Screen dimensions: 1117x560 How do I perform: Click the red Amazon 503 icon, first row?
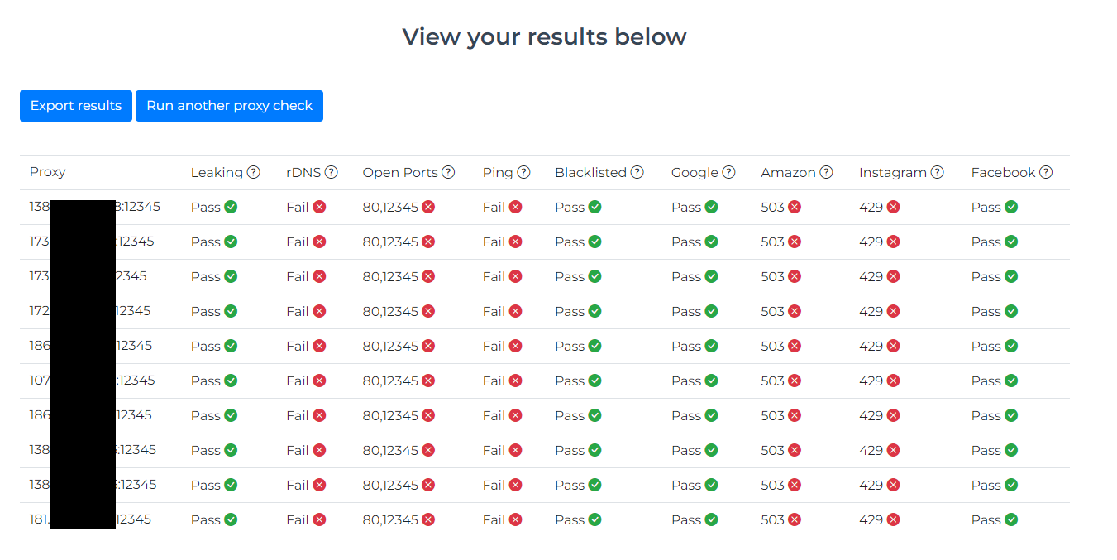pos(795,207)
